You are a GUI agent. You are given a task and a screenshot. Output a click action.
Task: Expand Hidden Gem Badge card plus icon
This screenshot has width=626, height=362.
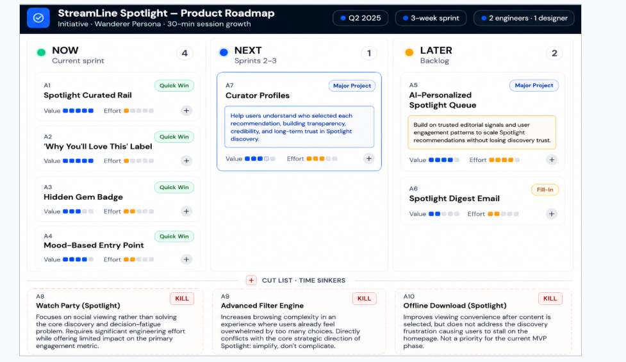(186, 211)
